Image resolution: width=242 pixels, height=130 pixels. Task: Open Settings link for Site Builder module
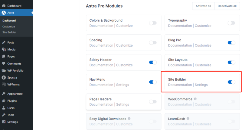tap(201, 85)
